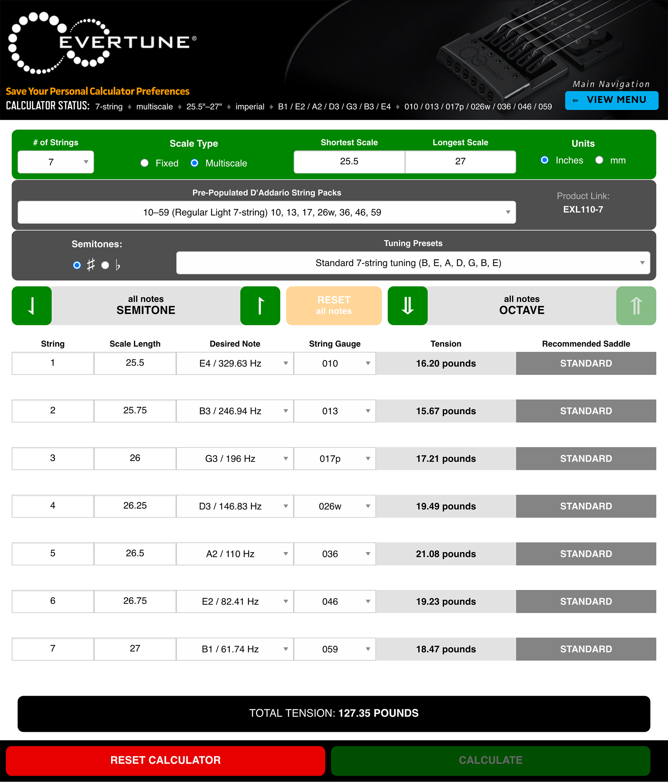Click the Shortest Scale input field

[349, 162]
